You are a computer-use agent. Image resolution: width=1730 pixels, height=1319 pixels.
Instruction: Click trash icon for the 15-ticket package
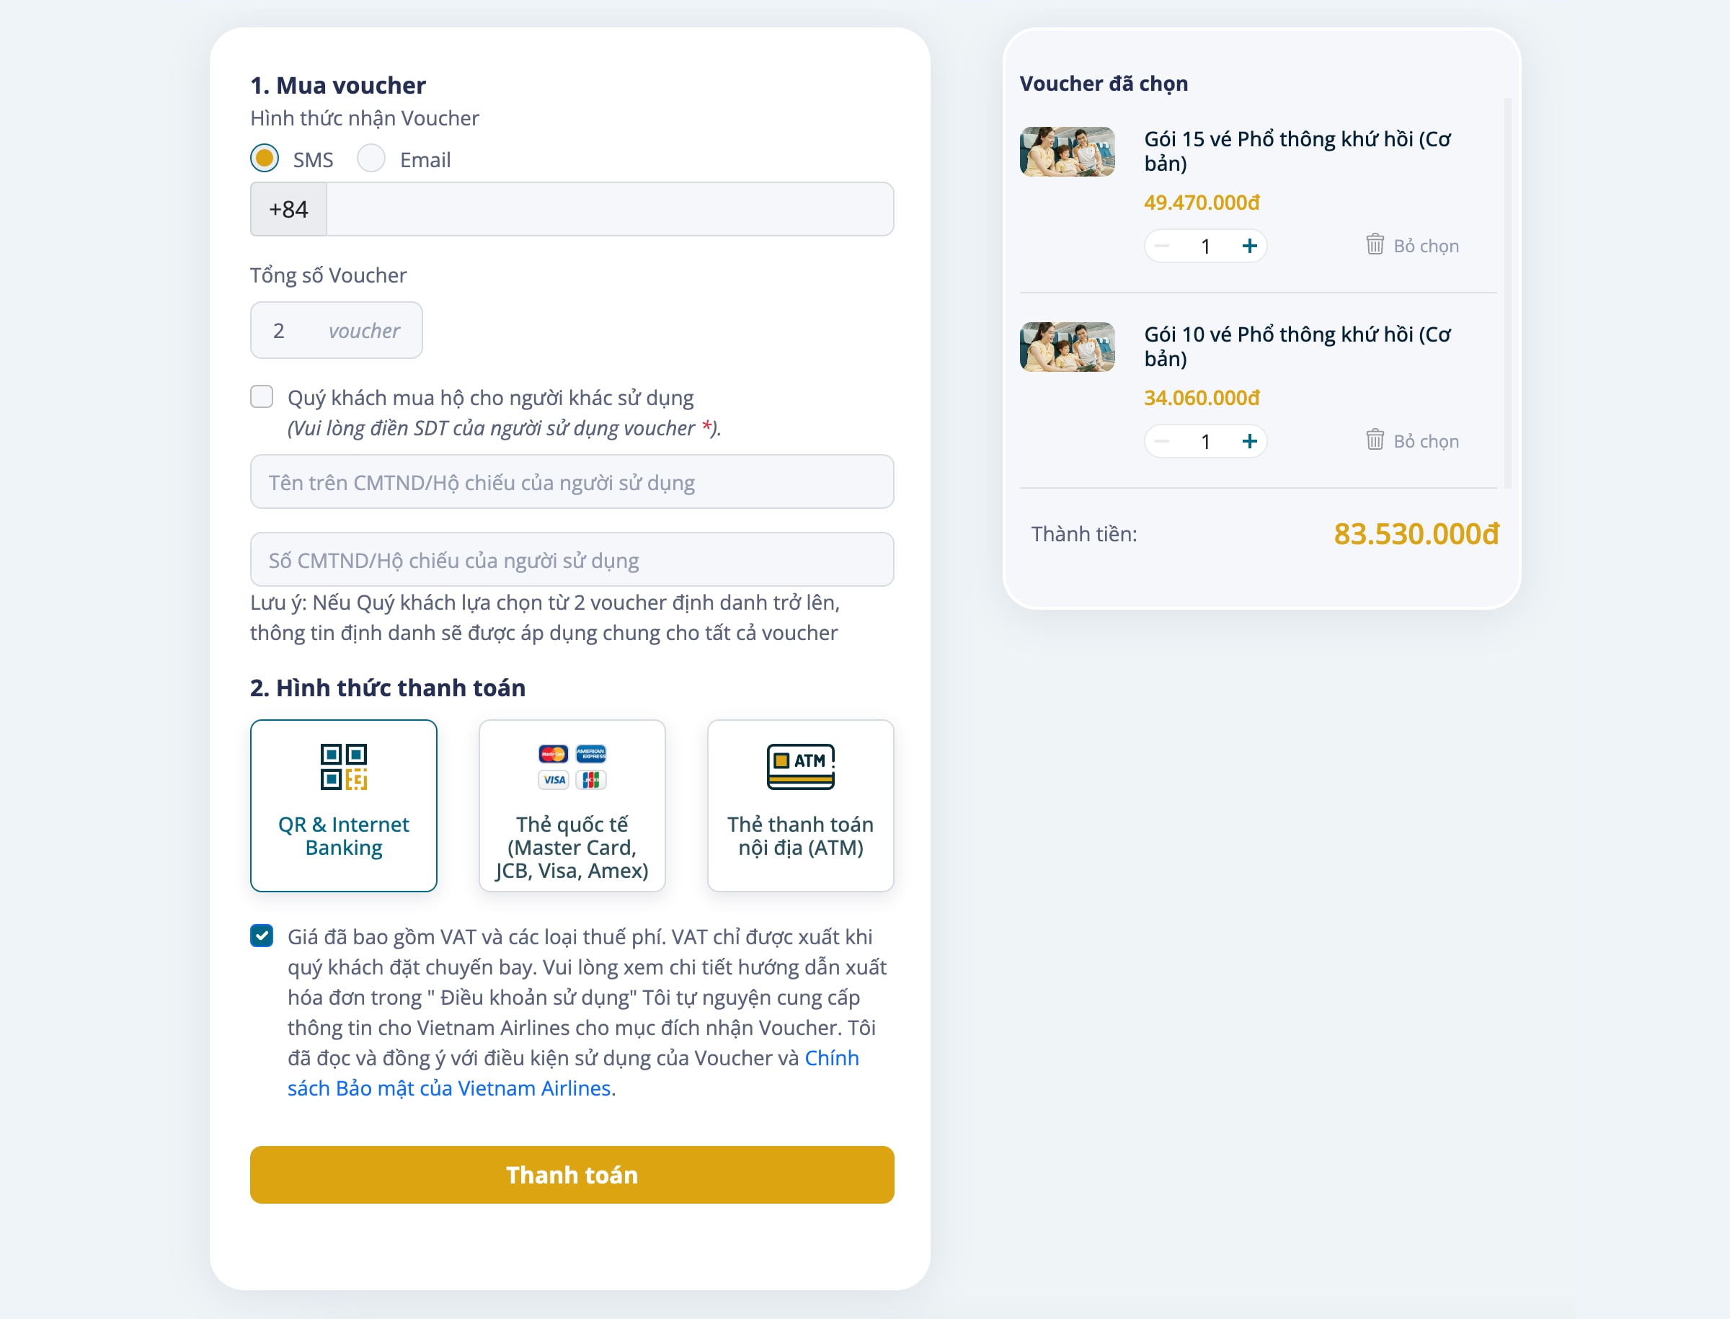coord(1374,244)
